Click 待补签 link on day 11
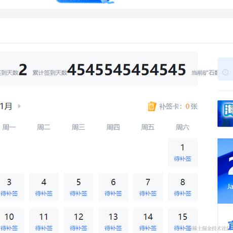The width and height of the screenshot is (233, 233). 44,228
